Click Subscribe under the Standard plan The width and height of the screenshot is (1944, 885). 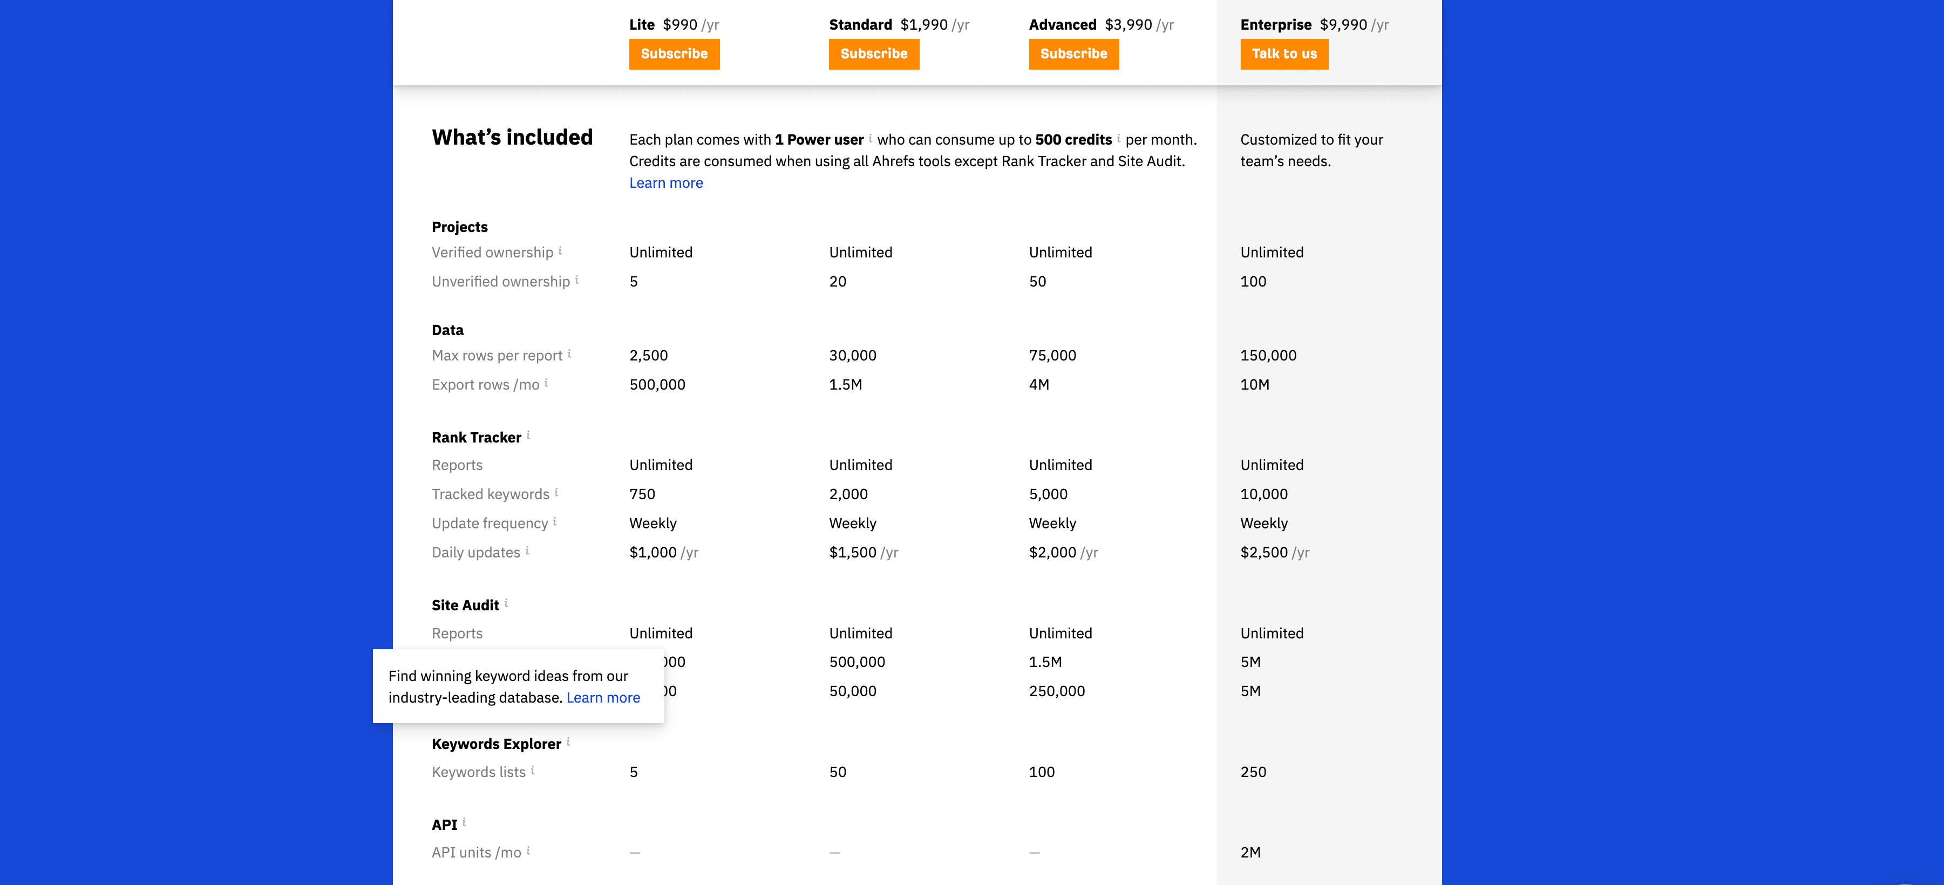pyautogui.click(x=874, y=53)
